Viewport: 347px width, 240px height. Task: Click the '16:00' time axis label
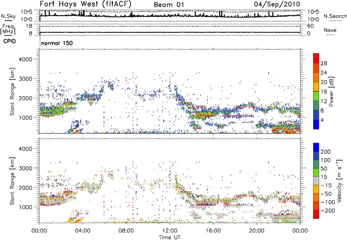[213, 231]
